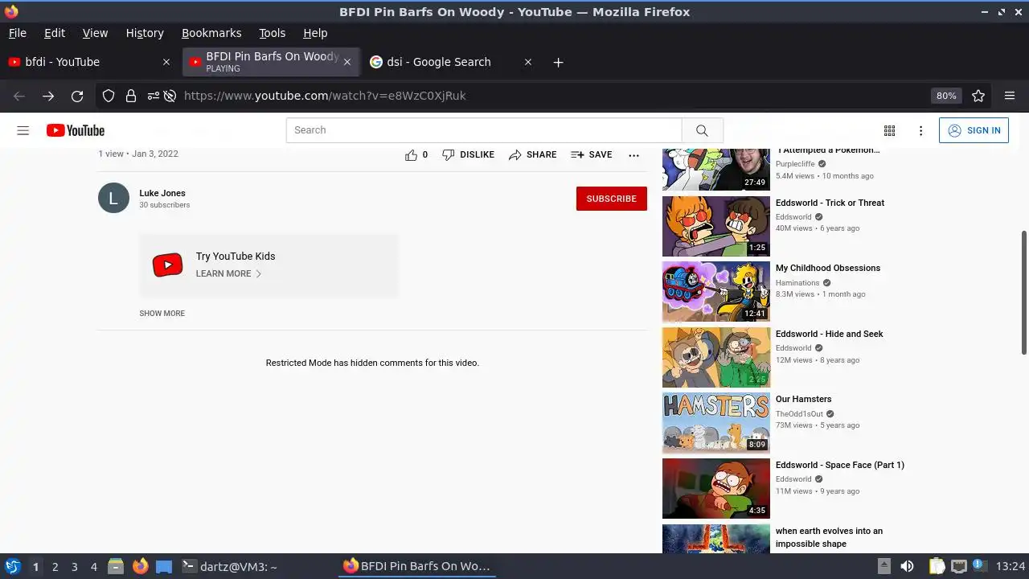Open the Help menu
This screenshot has height=579, width=1029.
pos(315,33)
